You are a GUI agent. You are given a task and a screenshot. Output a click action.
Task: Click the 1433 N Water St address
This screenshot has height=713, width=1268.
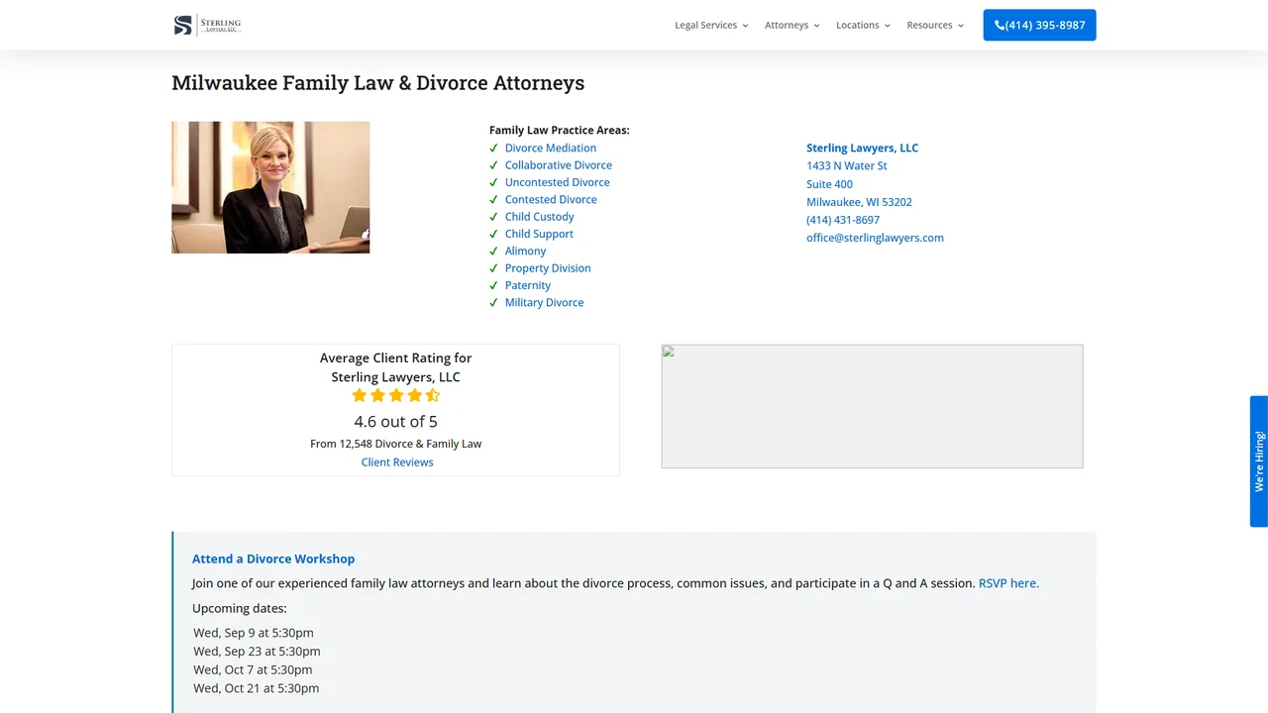coord(847,165)
